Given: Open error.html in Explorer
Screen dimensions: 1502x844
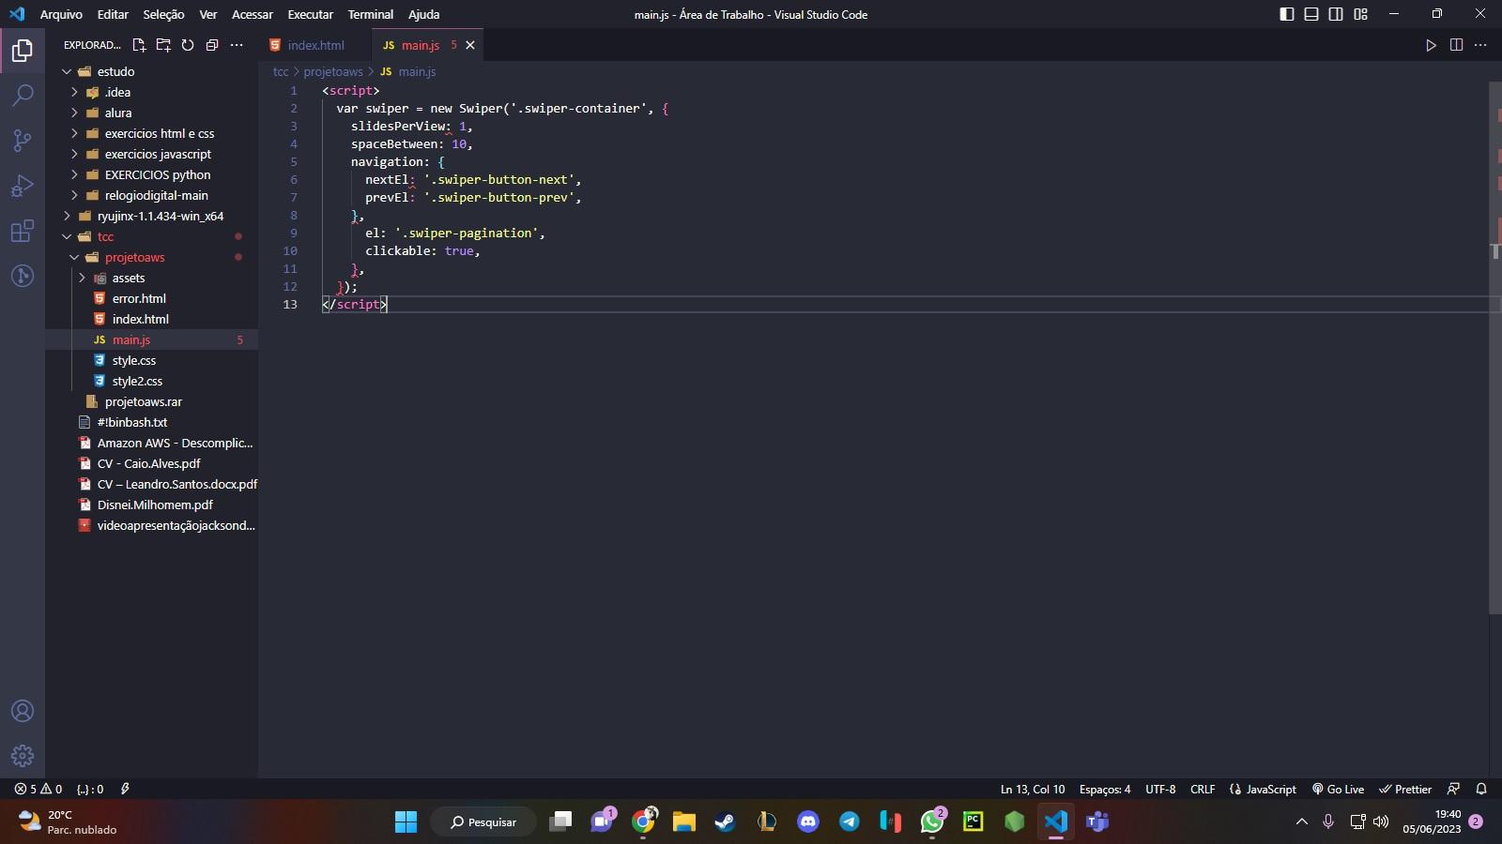Looking at the screenshot, I should point(139,298).
